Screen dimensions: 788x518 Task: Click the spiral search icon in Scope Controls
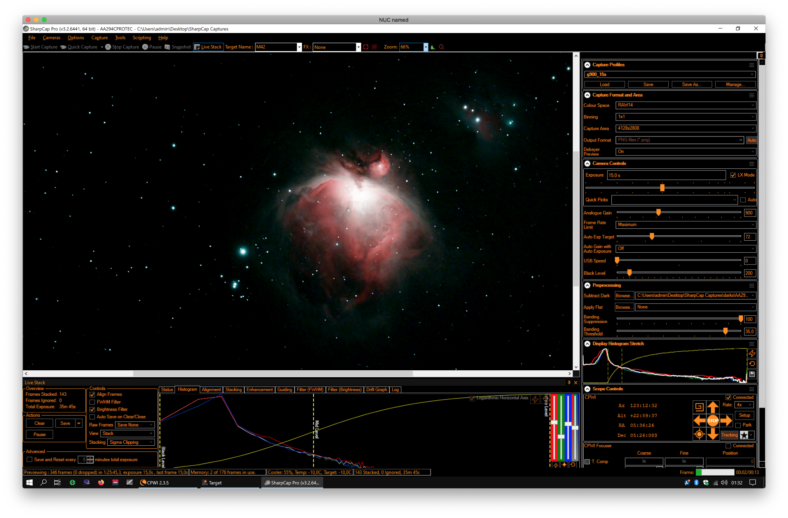699,407
